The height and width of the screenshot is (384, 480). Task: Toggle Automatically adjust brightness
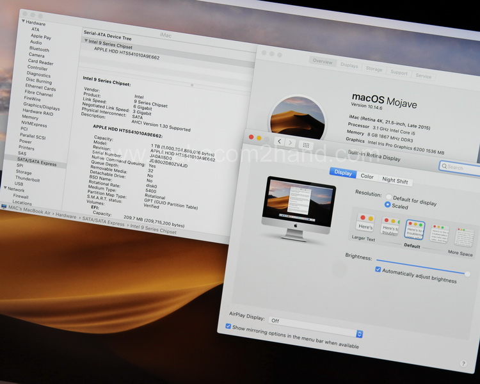[378, 269]
